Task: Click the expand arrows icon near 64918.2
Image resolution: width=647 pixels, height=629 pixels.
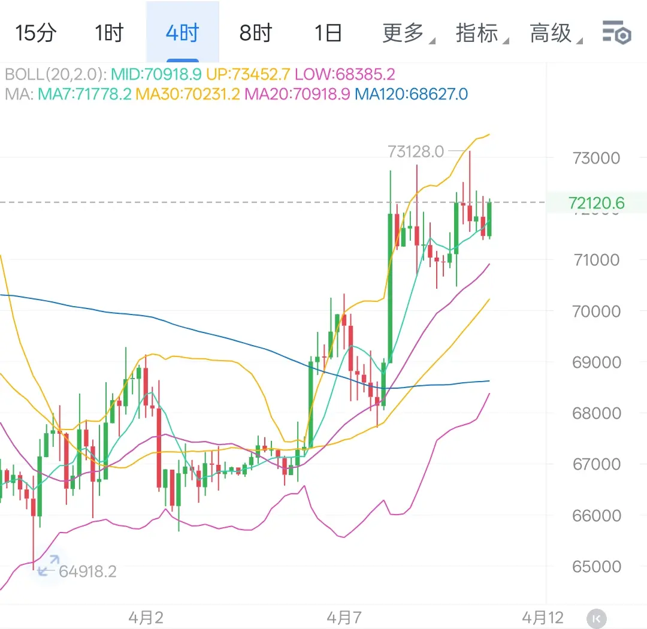Action: [x=49, y=566]
